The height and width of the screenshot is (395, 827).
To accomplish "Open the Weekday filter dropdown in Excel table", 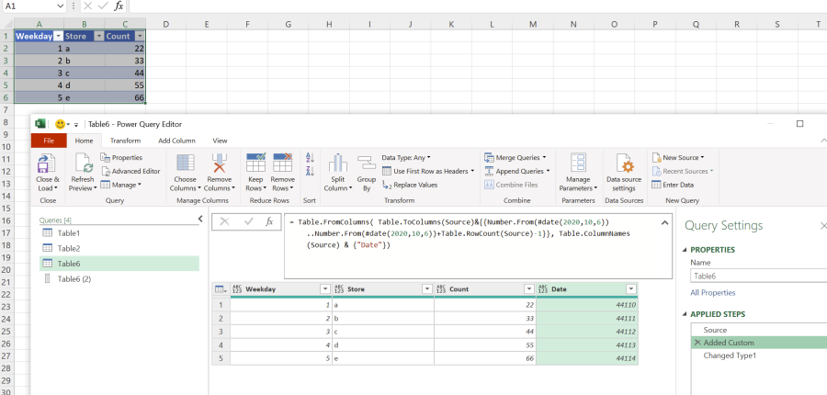I will [58, 37].
